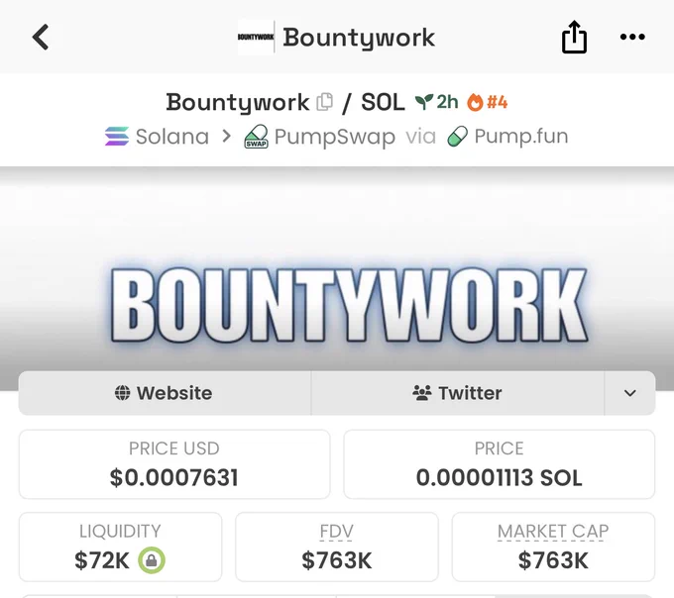The image size is (674, 598).
Task: Tap the #4 trending rank text
Action: [x=498, y=102]
